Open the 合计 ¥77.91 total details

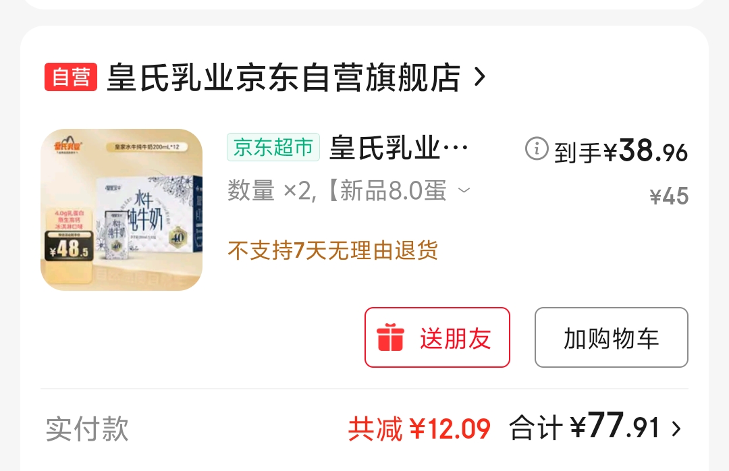click(x=585, y=426)
